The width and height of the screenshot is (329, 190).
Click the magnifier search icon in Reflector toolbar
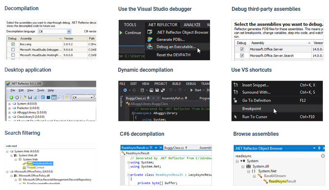tap(60, 97)
